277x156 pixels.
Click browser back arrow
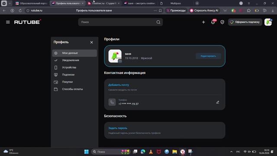pyautogui.click(x=4, y=10)
